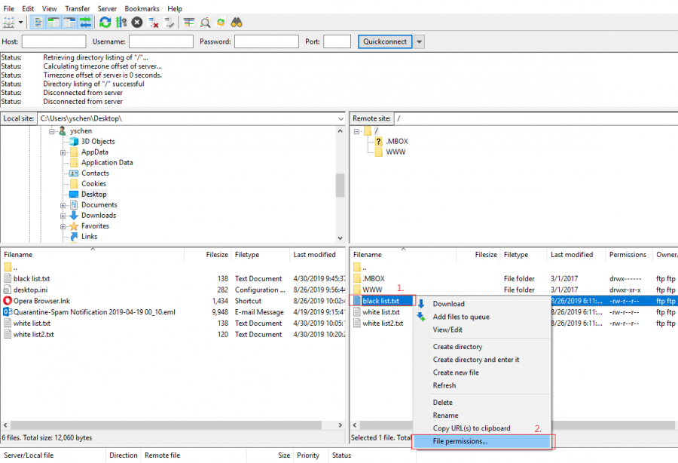Click the local directory tree vertical scrollbar
The height and width of the screenshot is (463, 678).
pyautogui.click(x=340, y=185)
